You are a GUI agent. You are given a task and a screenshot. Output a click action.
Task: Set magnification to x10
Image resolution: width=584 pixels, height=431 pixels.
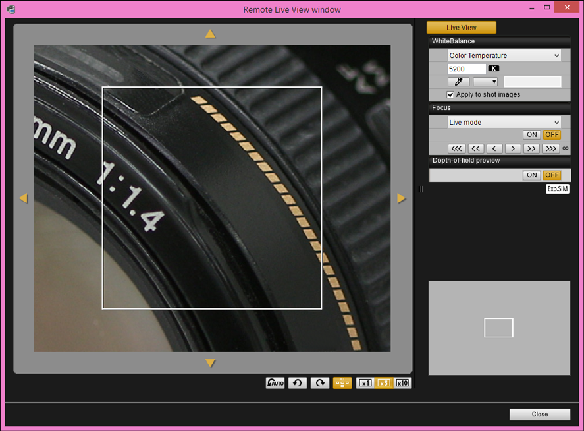(x=402, y=383)
